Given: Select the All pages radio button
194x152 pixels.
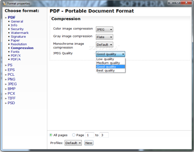Looking at the screenshot, I should click(x=51, y=135).
